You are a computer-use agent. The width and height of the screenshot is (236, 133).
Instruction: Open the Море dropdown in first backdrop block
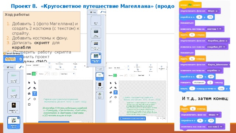coord(212,11)
